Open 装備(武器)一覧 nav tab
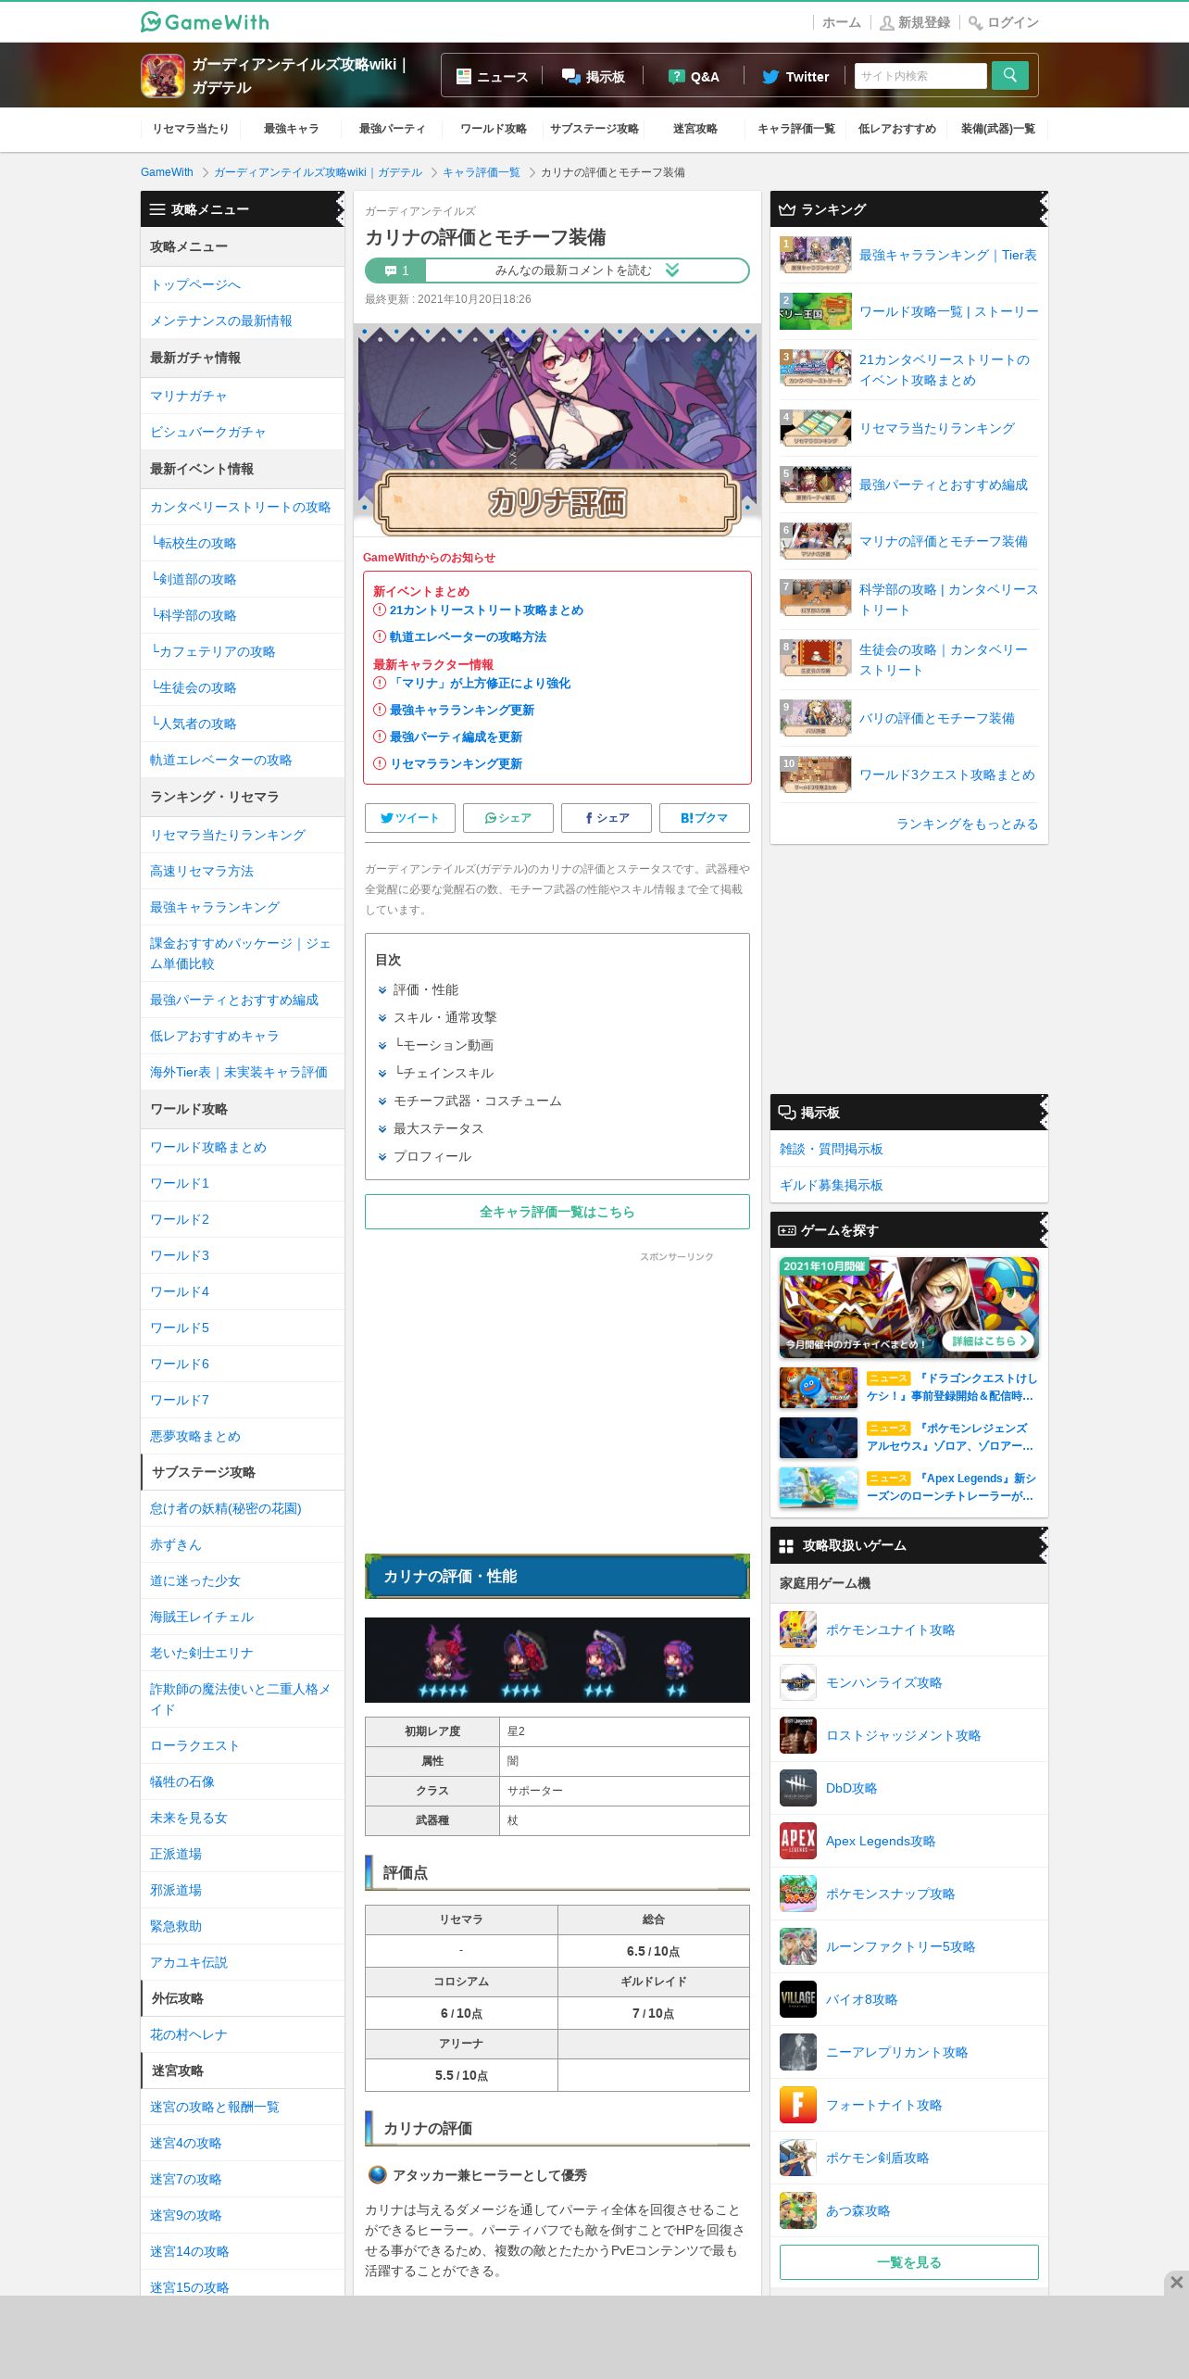This screenshot has width=1189, height=2379. coord(998,129)
